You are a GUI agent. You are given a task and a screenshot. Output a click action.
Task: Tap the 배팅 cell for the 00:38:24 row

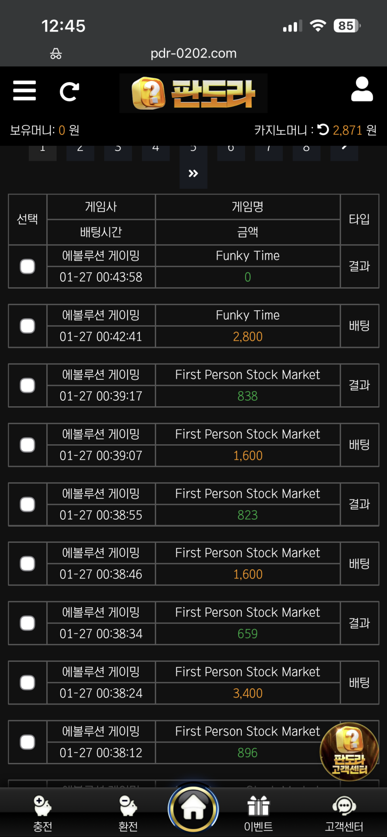(x=359, y=682)
